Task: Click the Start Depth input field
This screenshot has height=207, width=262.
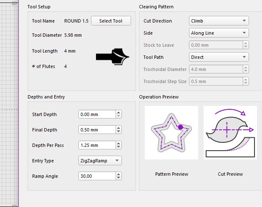Action: pos(97,114)
